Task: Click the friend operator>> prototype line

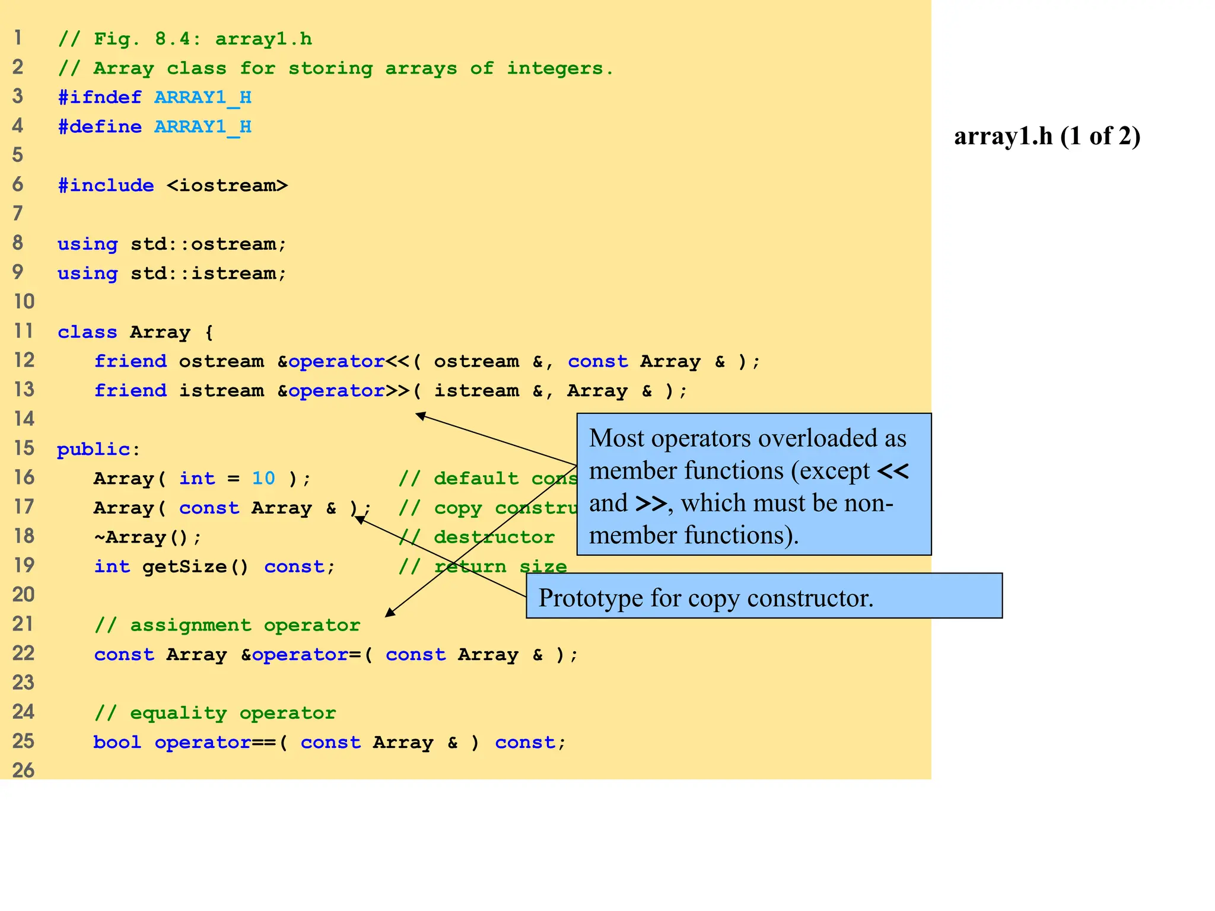Action: point(391,391)
